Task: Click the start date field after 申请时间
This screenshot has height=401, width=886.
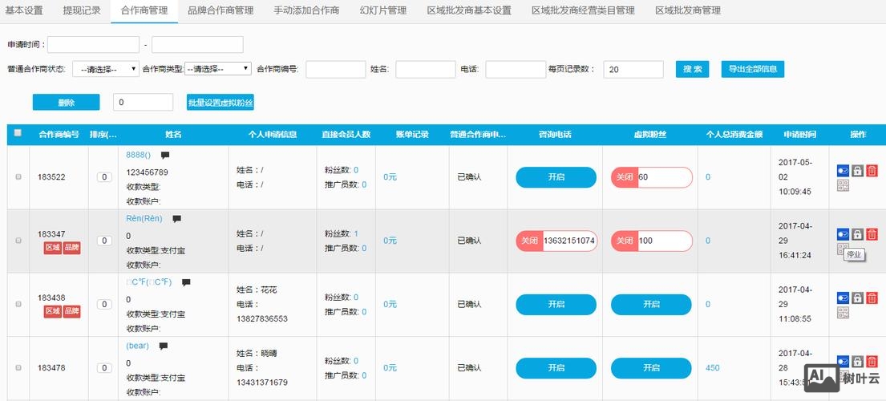Action: pos(93,45)
